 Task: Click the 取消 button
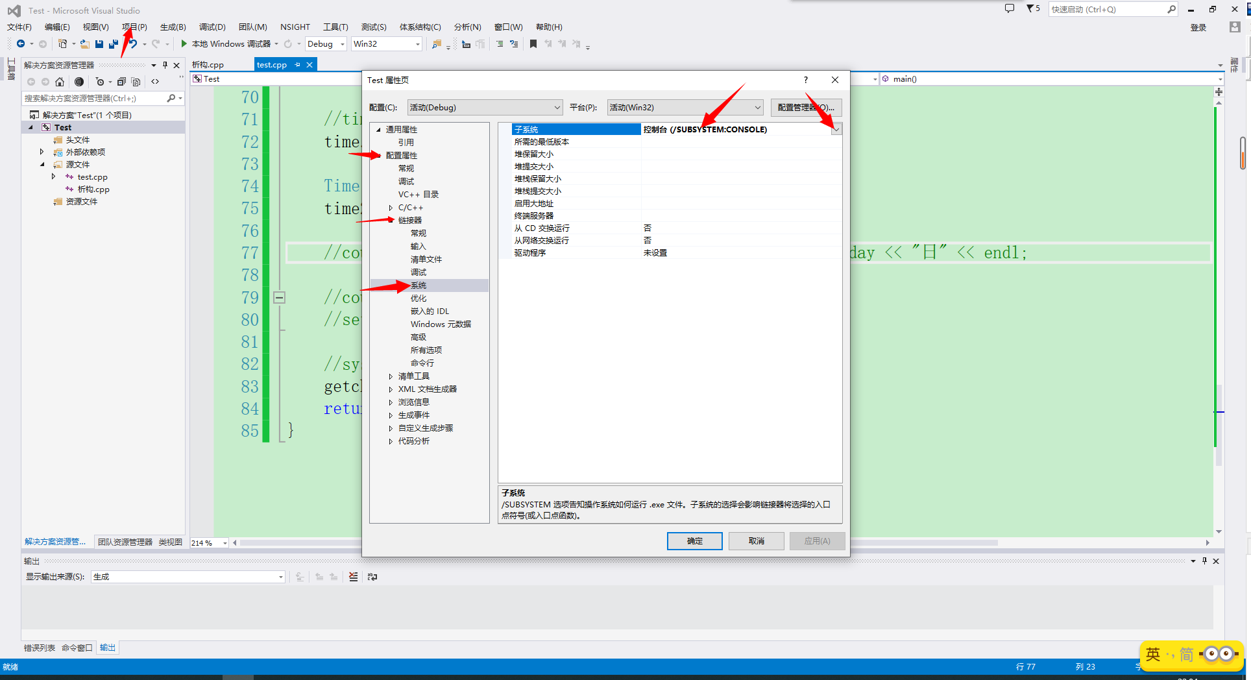click(x=756, y=540)
